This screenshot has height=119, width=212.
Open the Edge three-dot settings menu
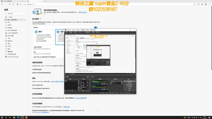pyautogui.click(x=210, y=4)
